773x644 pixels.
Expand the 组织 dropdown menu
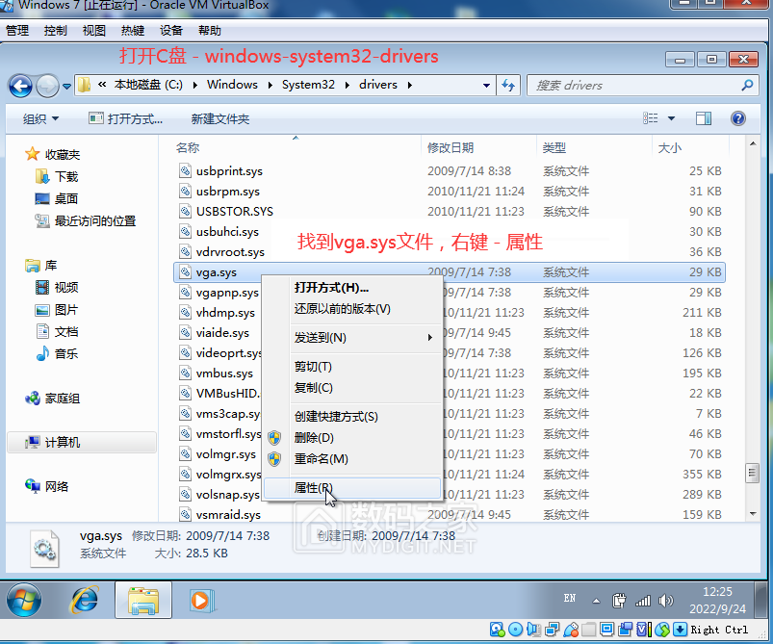40,118
